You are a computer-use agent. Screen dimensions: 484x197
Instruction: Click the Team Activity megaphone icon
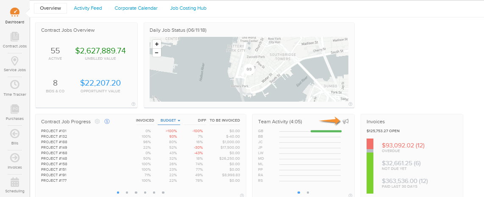(346, 122)
